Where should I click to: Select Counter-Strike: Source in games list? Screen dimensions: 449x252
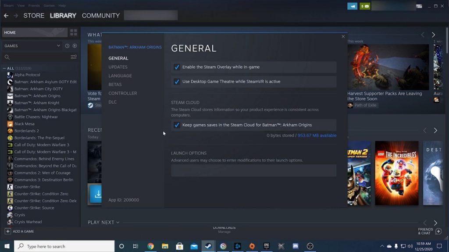click(34, 208)
